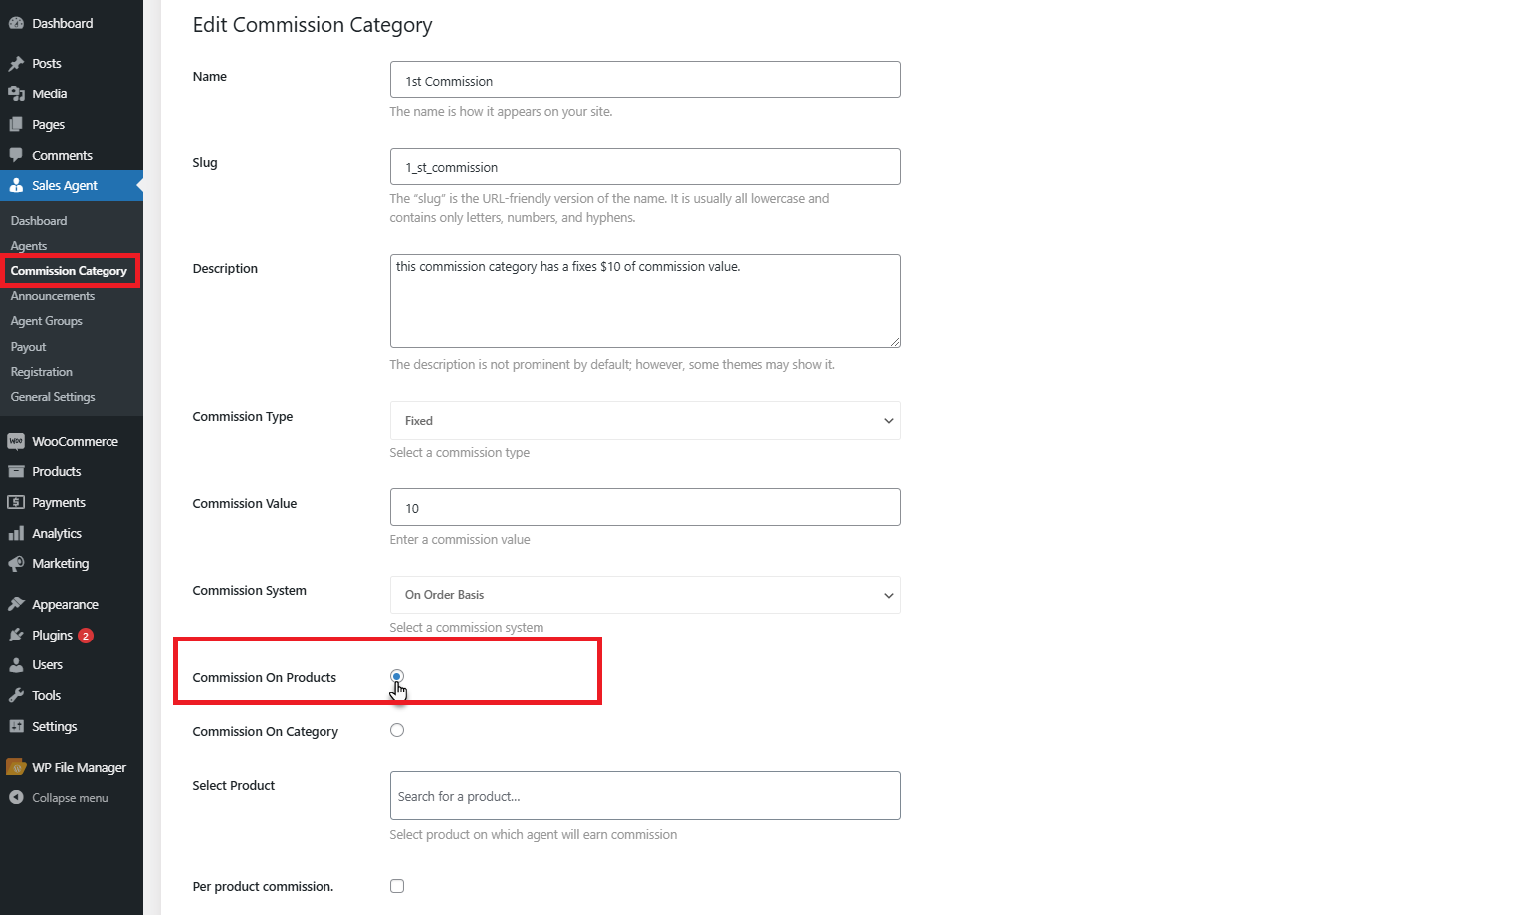Open General Settings under Sales Agent
Image resolution: width=1514 pixels, height=915 pixels.
pyautogui.click(x=53, y=397)
